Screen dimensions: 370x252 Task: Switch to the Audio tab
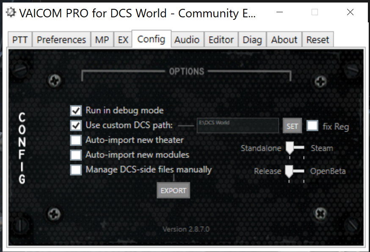(x=187, y=40)
